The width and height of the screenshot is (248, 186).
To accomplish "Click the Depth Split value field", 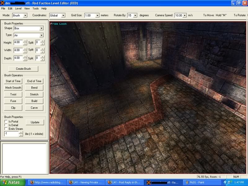I will (38, 58).
